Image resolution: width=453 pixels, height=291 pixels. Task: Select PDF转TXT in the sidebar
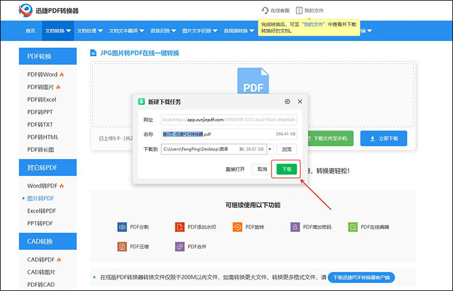40,125
